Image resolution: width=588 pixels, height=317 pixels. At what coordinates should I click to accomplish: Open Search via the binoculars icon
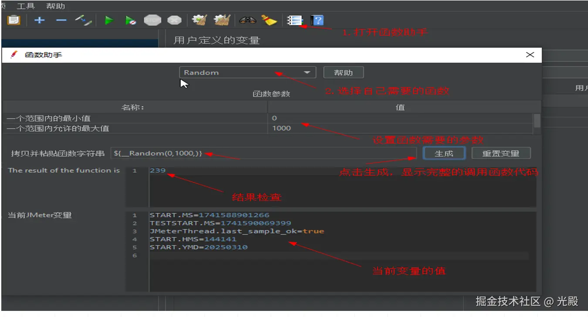pos(247,20)
